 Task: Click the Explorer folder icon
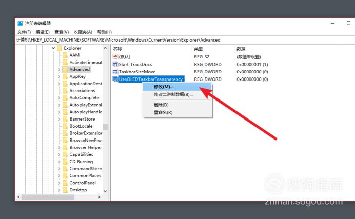pyautogui.click(x=60, y=48)
